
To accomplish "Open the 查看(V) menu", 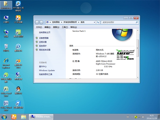I will (56, 27).
